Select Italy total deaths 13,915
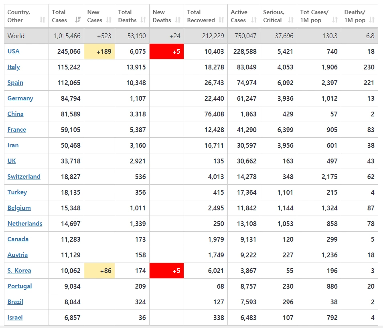383x328 pixels. tap(136, 67)
